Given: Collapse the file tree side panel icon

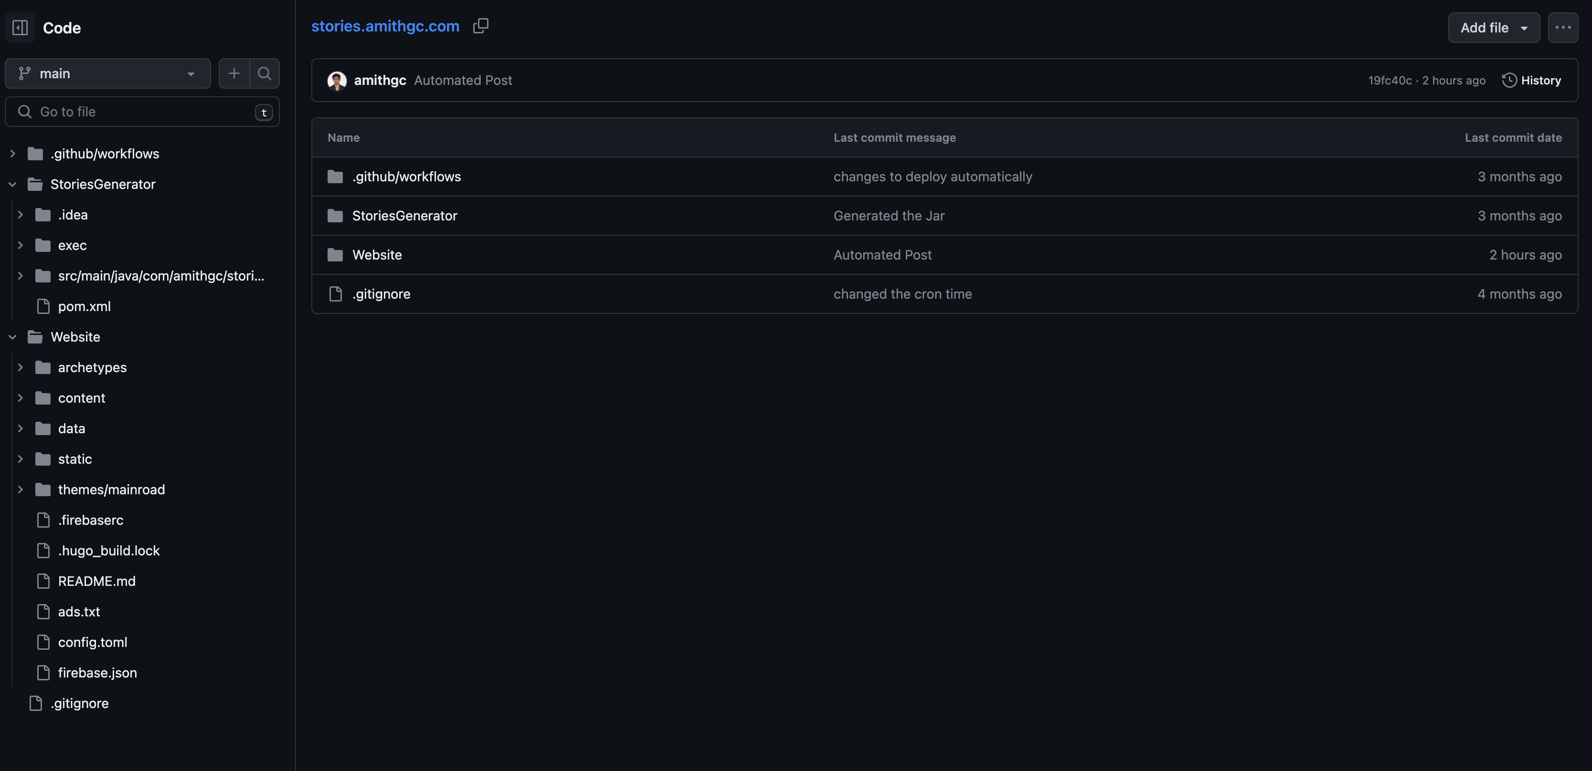Looking at the screenshot, I should click(x=20, y=28).
